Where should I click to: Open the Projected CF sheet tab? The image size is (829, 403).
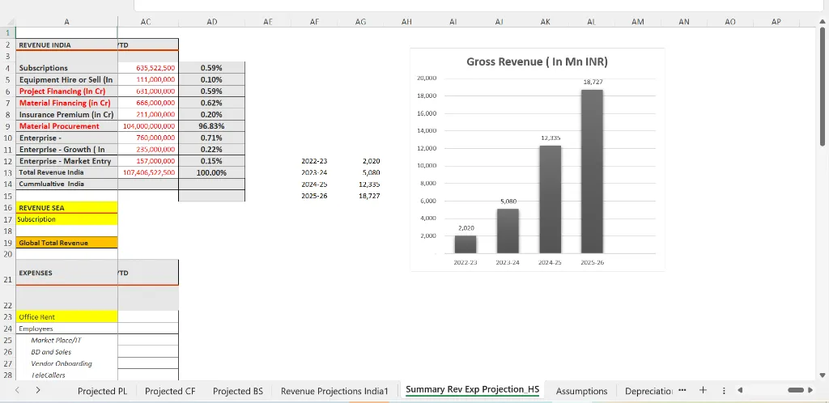(x=170, y=391)
